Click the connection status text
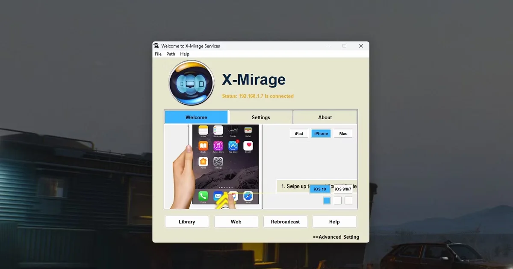The width and height of the screenshot is (513, 269). (x=258, y=96)
